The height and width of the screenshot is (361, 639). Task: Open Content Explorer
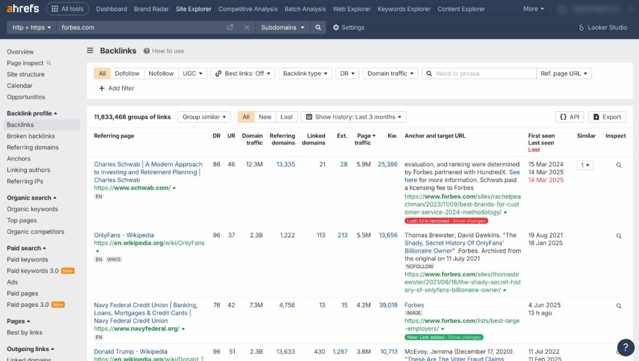click(461, 9)
